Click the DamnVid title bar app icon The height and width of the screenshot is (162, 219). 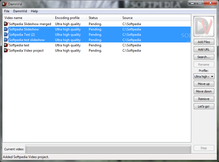4,4
